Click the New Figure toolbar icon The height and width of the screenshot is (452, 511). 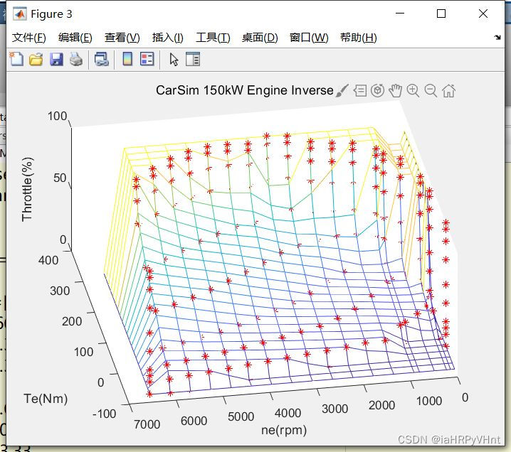pos(16,59)
